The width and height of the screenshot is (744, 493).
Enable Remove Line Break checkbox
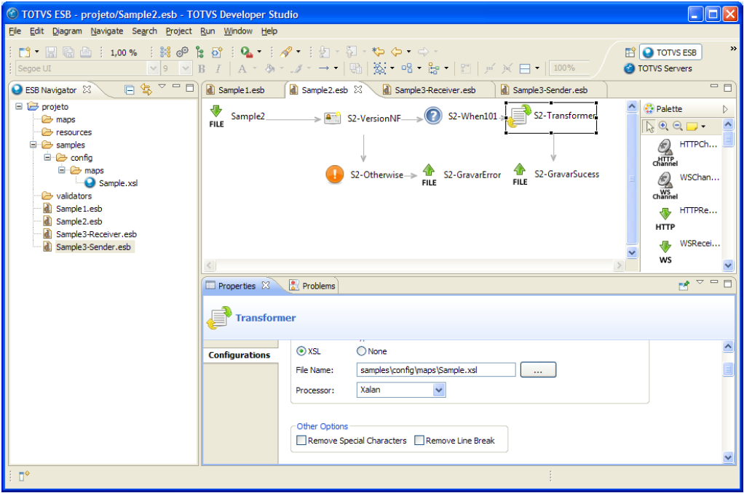(419, 441)
